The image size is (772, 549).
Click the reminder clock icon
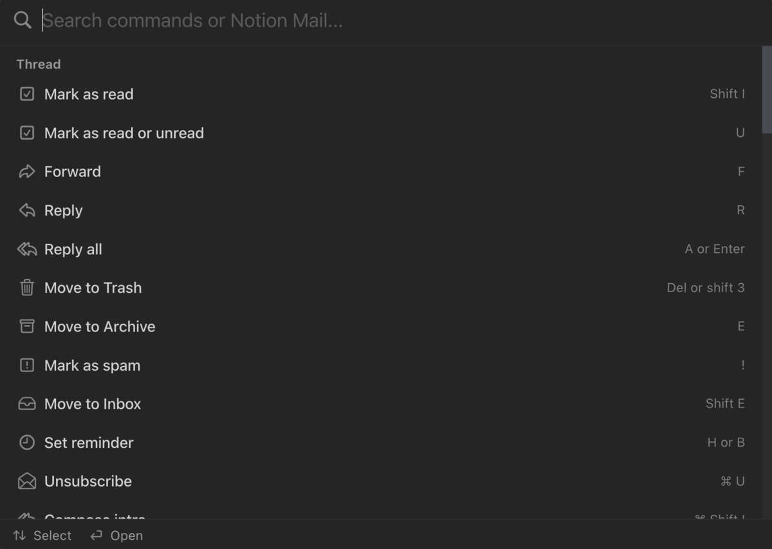point(26,442)
